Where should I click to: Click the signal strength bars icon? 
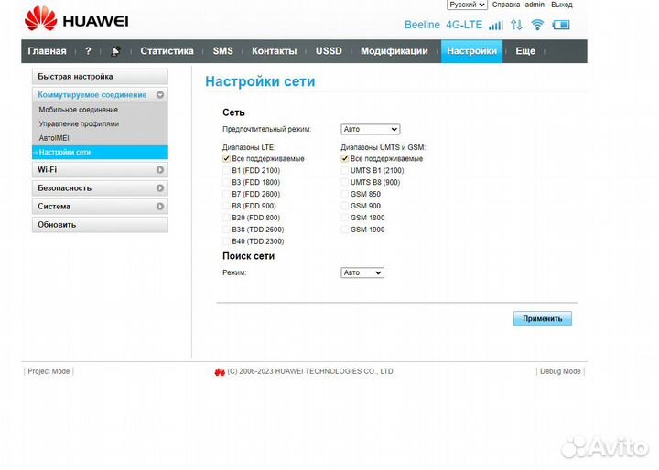click(x=496, y=25)
